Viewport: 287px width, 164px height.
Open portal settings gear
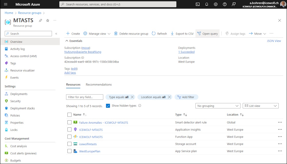point(216,4)
